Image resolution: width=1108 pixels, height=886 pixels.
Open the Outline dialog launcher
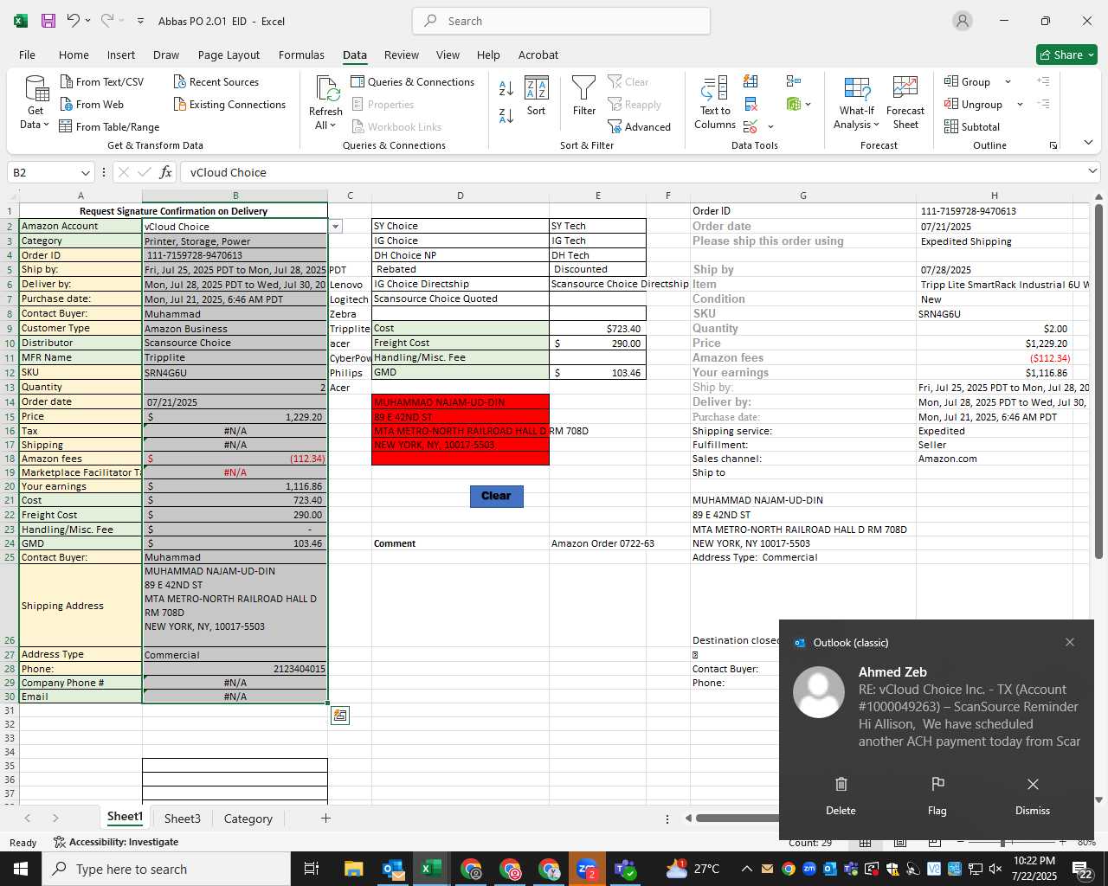[1053, 145]
